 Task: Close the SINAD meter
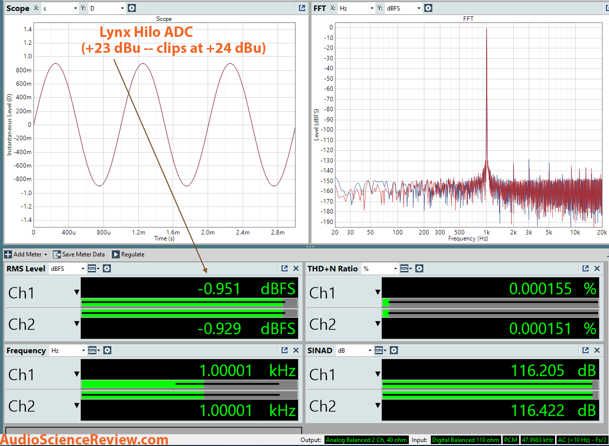coord(597,350)
